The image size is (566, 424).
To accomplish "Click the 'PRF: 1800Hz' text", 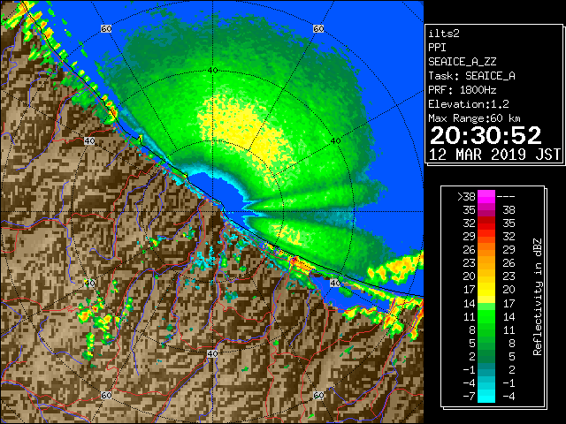I will (x=463, y=90).
